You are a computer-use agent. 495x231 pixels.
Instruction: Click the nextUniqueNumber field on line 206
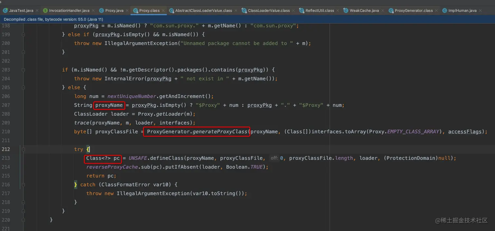tap(132, 96)
